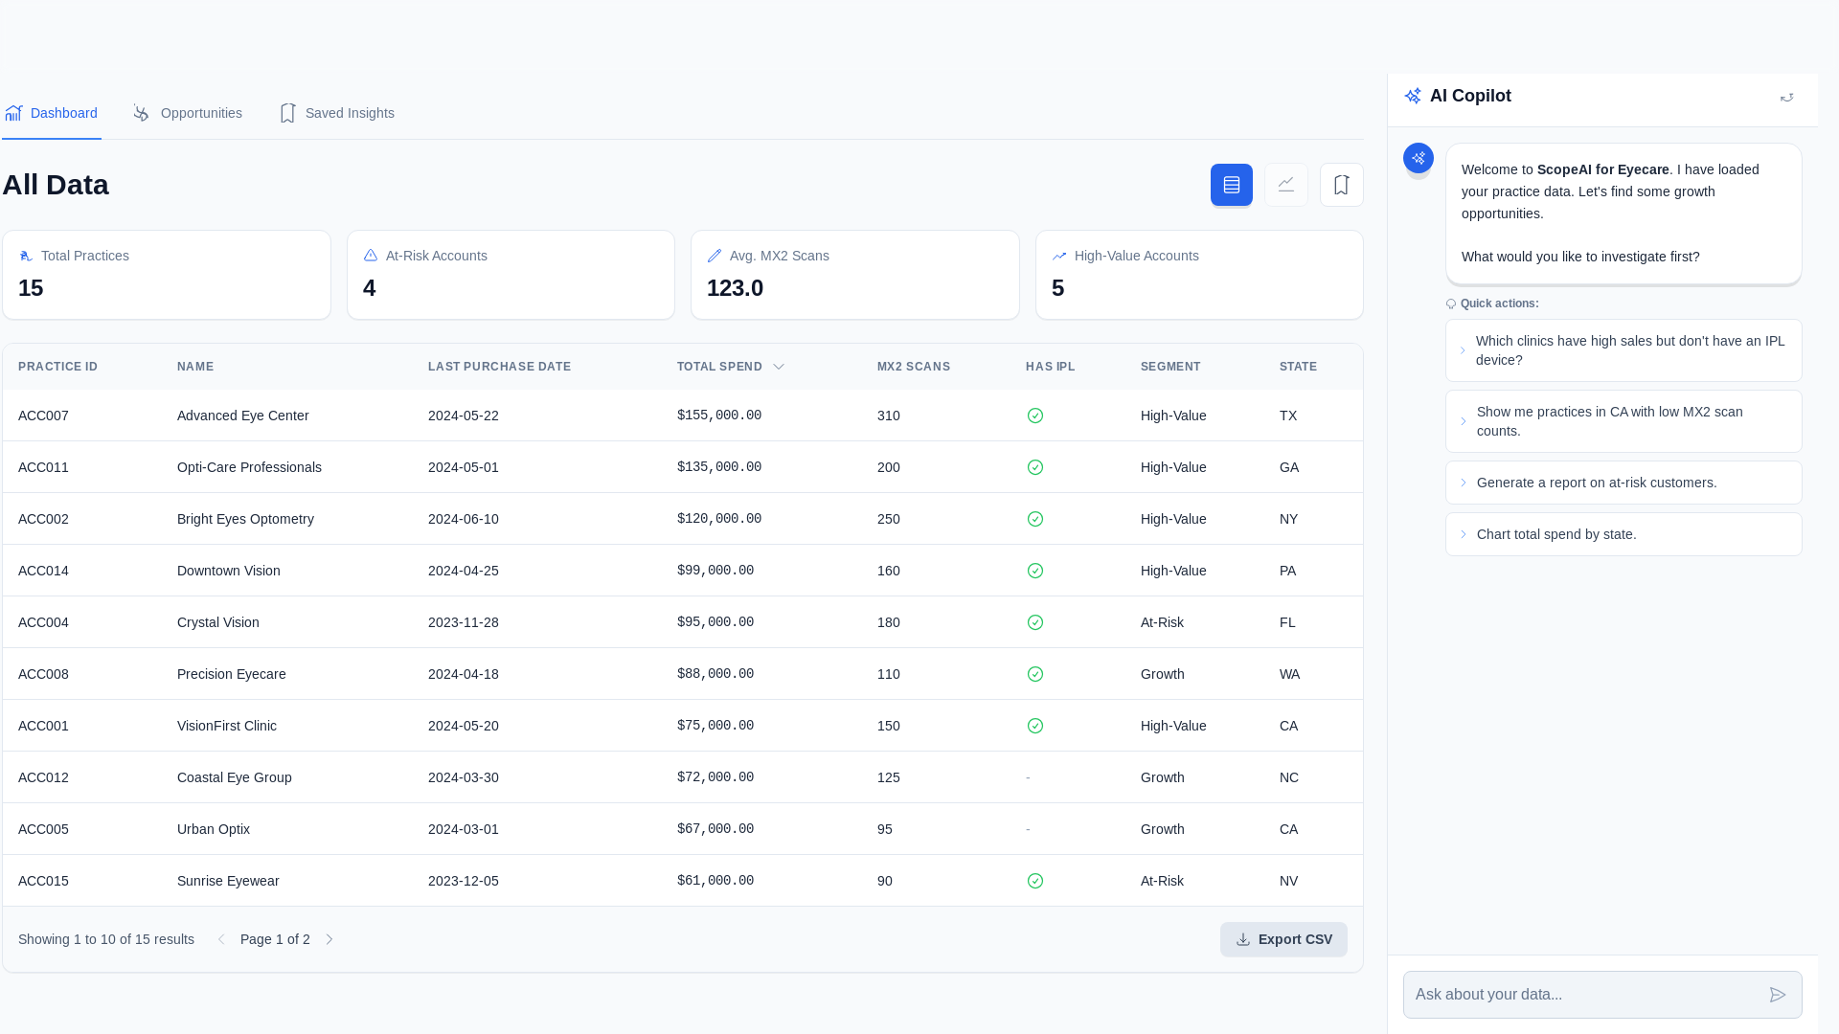The width and height of the screenshot is (1839, 1034).
Task: Click IPL checkmark for Downtown Vision
Action: (x=1035, y=571)
